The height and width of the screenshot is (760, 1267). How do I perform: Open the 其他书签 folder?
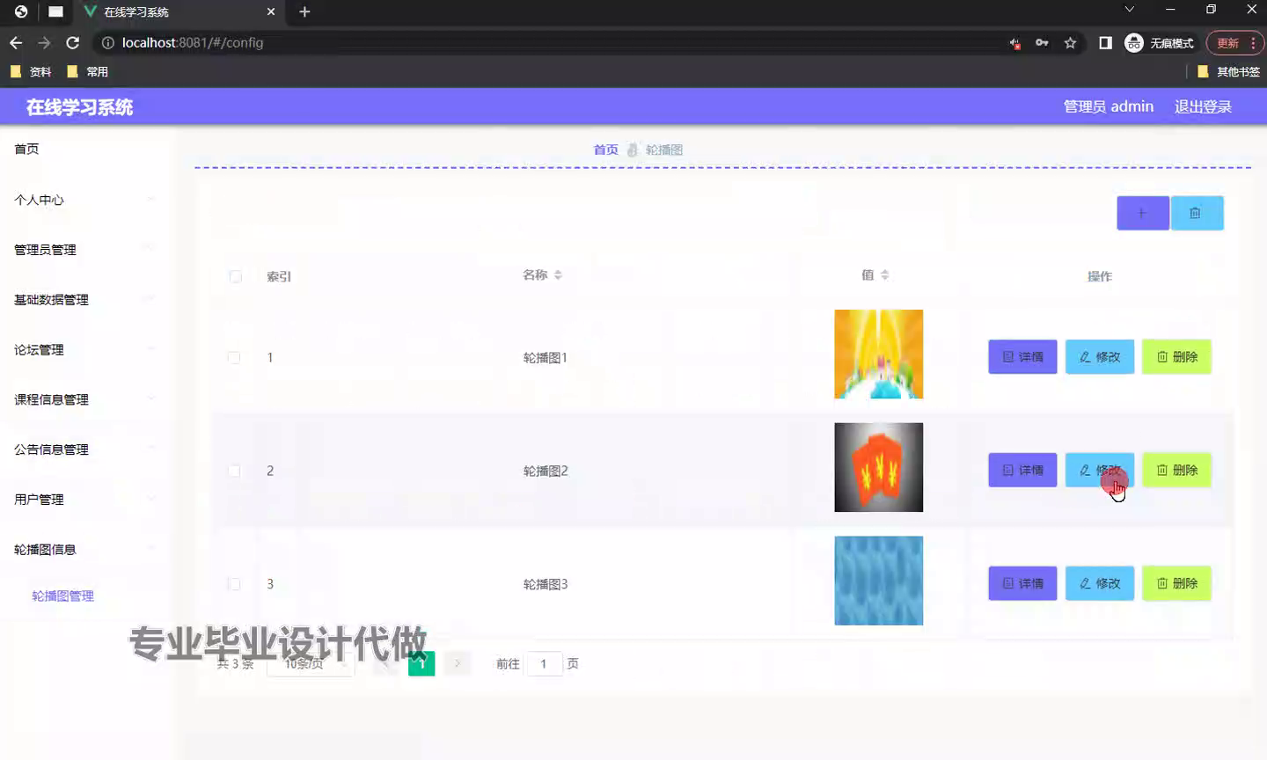coord(1229,71)
